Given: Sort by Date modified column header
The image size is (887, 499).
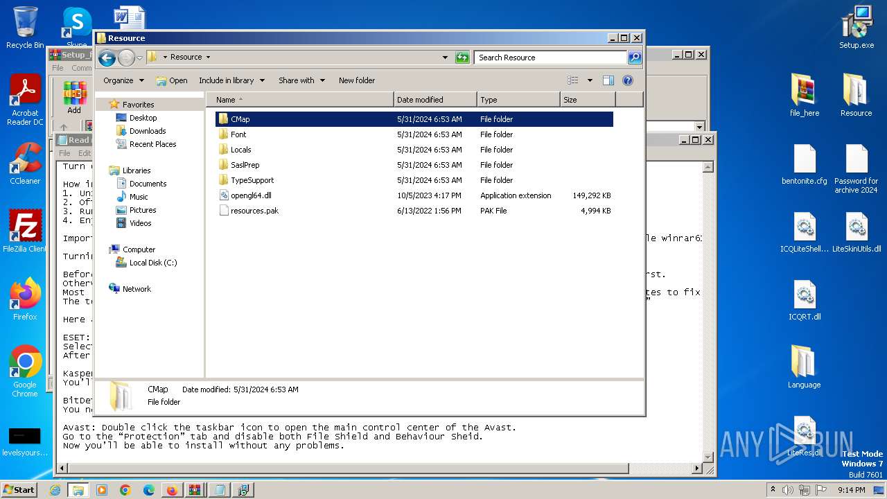Looking at the screenshot, I should point(435,100).
